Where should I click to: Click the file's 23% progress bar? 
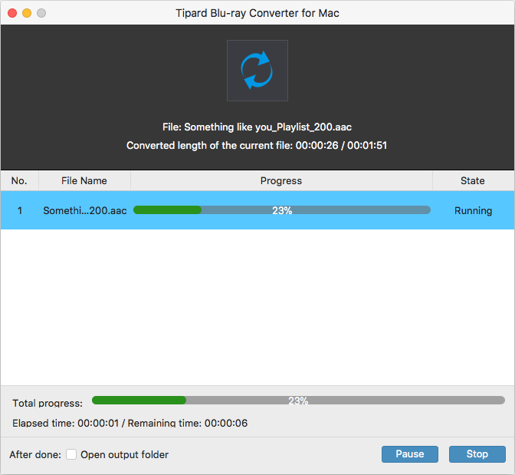pos(281,210)
